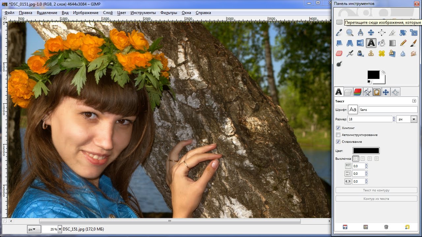Select the Bucket Fill tool
Image resolution: width=422 pixels, height=237 pixels.
coord(382,43)
